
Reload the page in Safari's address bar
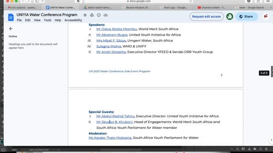point(191,1)
